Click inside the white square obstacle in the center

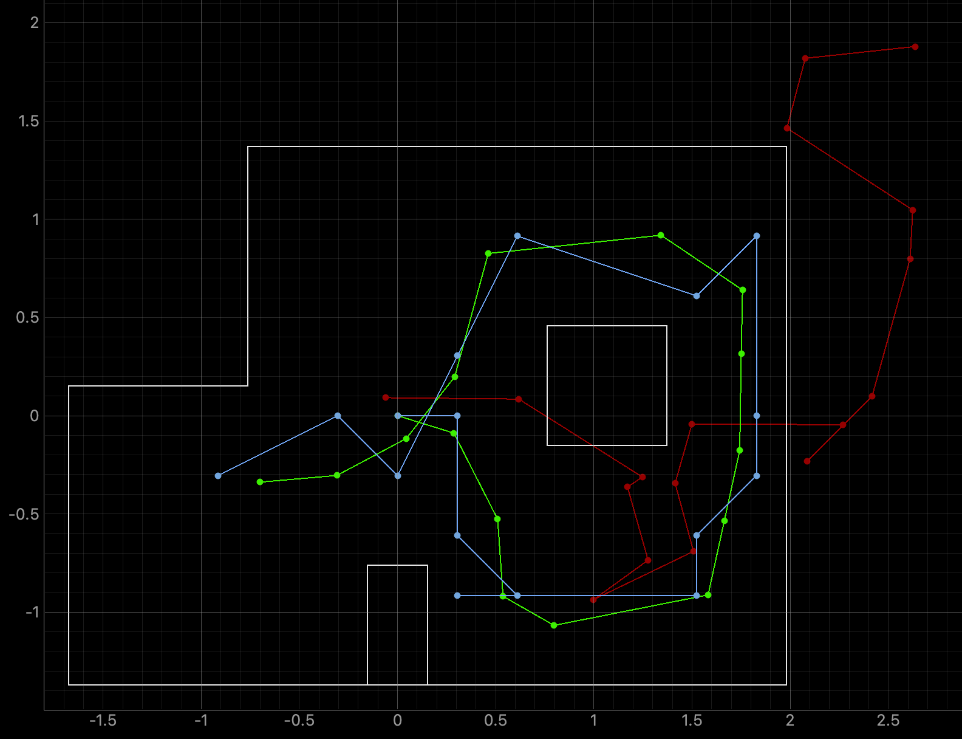click(x=607, y=385)
